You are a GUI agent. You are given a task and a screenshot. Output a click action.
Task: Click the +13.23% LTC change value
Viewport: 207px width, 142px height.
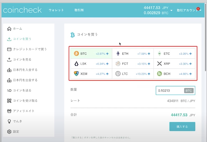click(x=141, y=74)
